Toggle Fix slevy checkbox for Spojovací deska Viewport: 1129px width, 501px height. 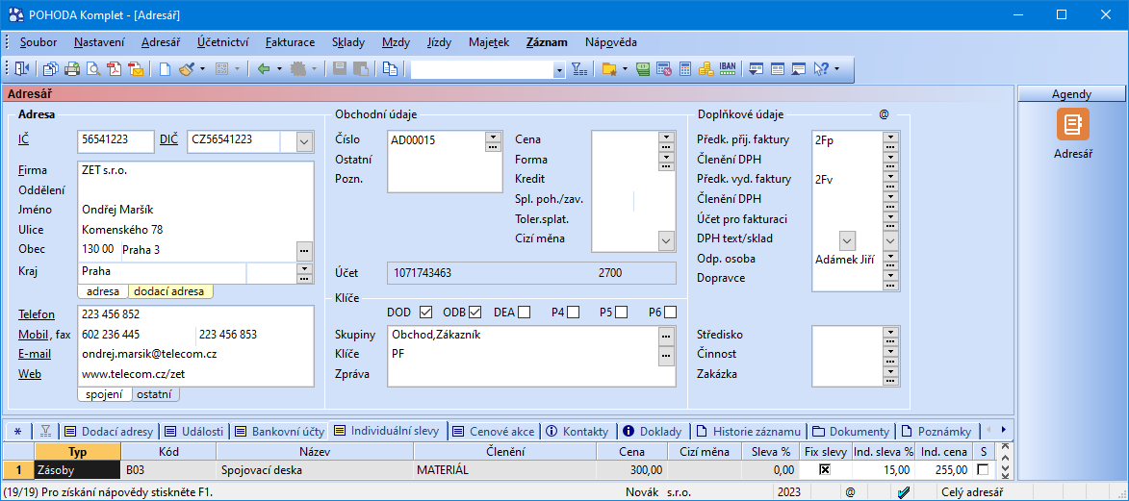coord(826,470)
